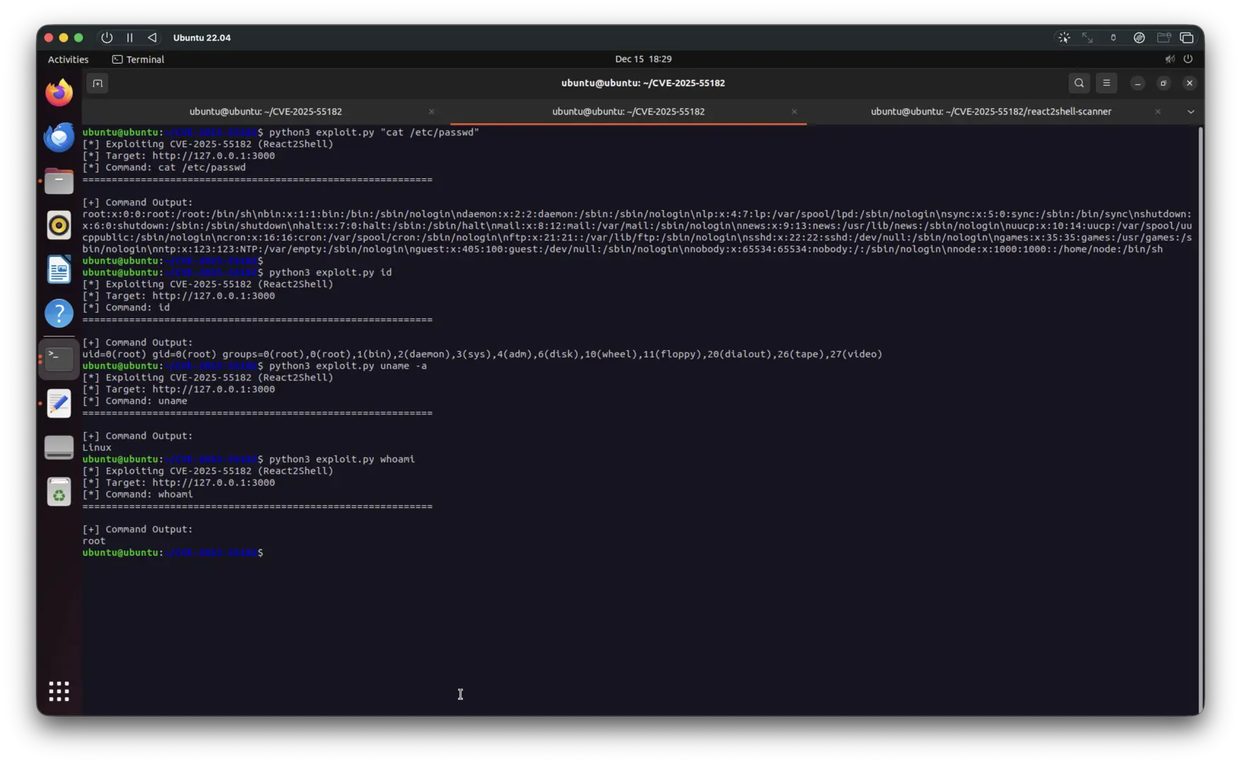Unmute sound via the muted speaker icon
The image size is (1241, 764).
[x=1169, y=59]
